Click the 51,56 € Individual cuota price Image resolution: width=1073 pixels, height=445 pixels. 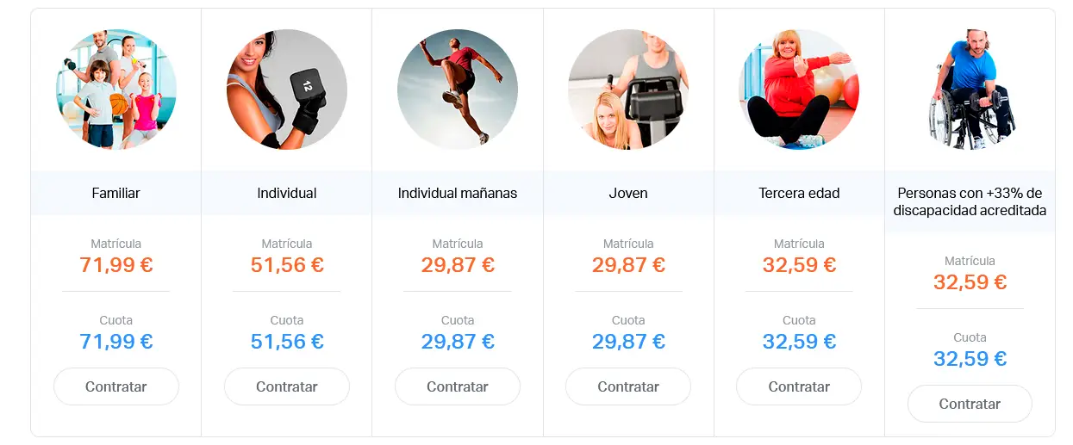[x=287, y=341]
